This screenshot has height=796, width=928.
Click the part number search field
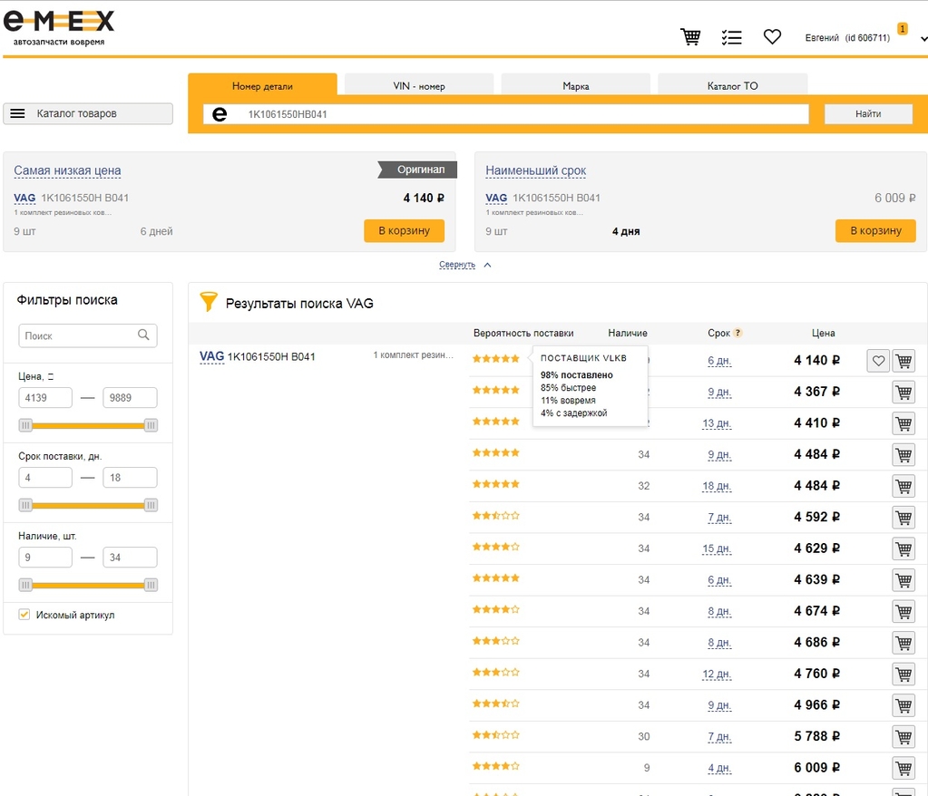[506, 114]
